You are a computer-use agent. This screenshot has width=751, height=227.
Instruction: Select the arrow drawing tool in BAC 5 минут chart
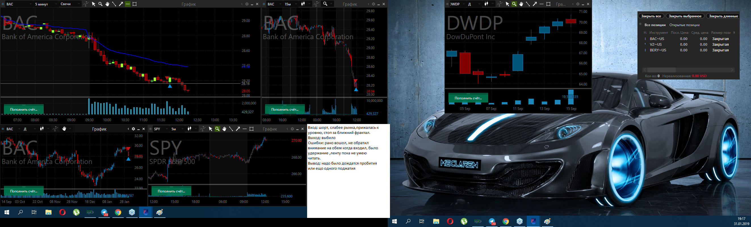[121, 4]
